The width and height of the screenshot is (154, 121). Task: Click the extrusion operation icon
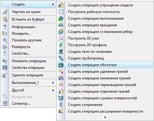[x=61, y=18]
